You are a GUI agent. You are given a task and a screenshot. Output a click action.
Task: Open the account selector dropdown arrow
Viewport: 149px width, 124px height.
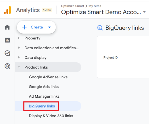tap(145, 12)
